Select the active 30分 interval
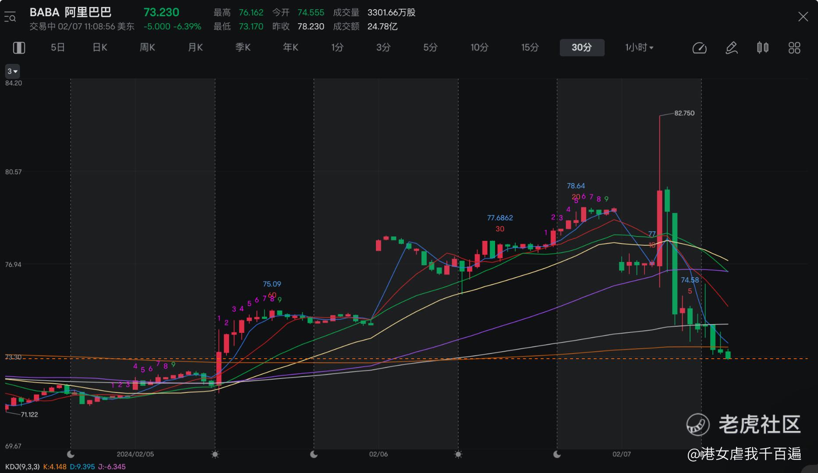 581,48
